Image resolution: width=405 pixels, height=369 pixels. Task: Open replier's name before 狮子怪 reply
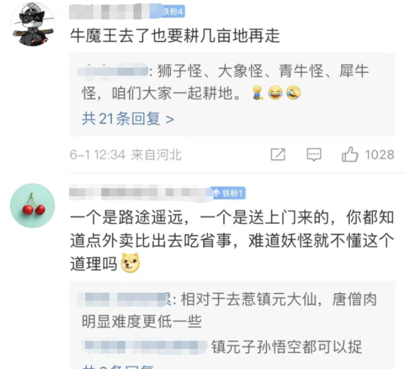click(113, 71)
